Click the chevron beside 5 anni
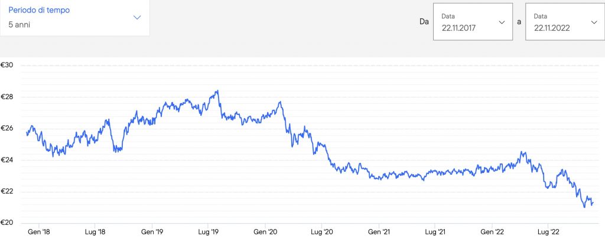Viewport: 605px width, 242px height. coord(137,18)
